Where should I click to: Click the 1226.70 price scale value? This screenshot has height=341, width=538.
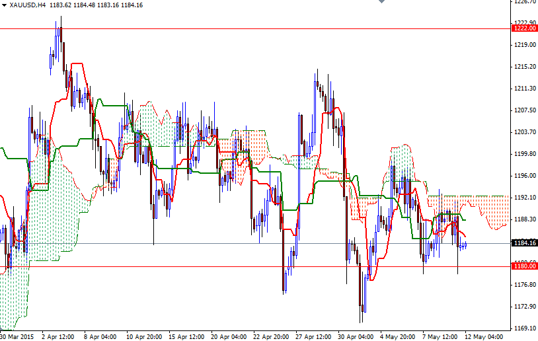click(x=523, y=2)
